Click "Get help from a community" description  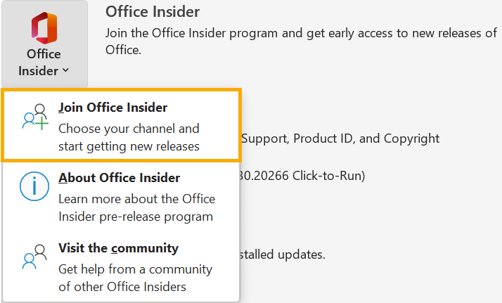(x=135, y=269)
